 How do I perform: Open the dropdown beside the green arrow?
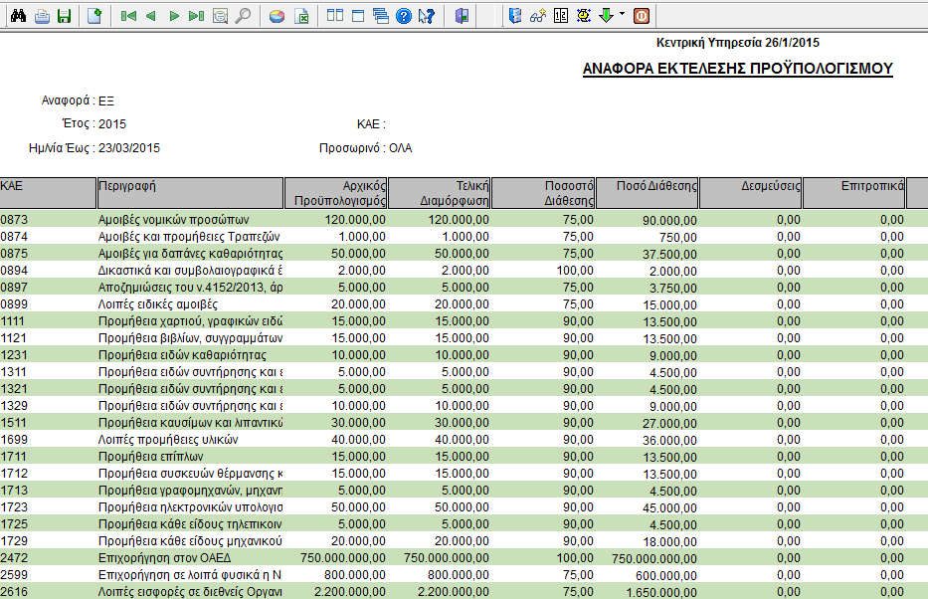tap(622, 14)
